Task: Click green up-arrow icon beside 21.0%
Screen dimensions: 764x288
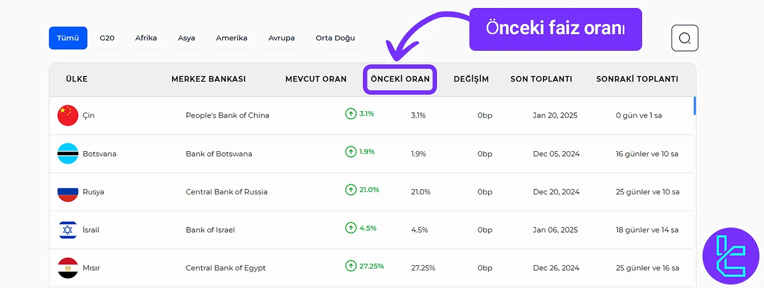Action: [351, 190]
